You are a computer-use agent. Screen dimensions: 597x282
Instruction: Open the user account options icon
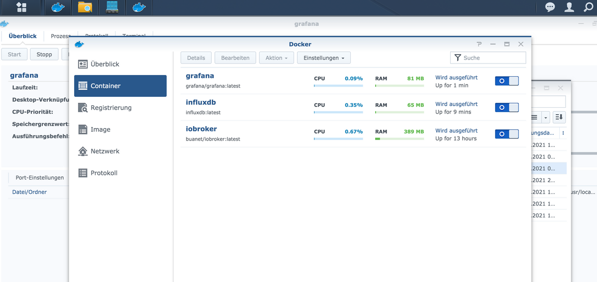[x=570, y=7]
